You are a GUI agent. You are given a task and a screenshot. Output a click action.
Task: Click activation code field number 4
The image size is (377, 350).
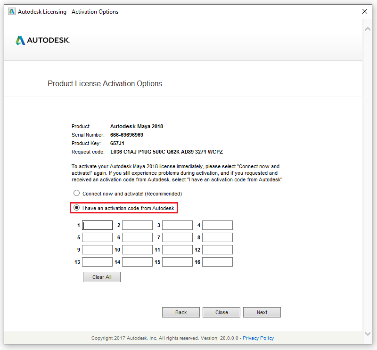click(x=217, y=225)
